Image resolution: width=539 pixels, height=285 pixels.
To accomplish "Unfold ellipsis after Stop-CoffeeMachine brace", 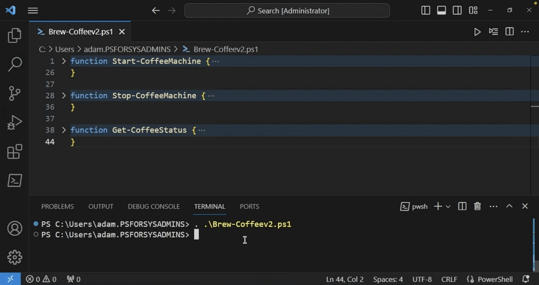I will click(x=211, y=96).
